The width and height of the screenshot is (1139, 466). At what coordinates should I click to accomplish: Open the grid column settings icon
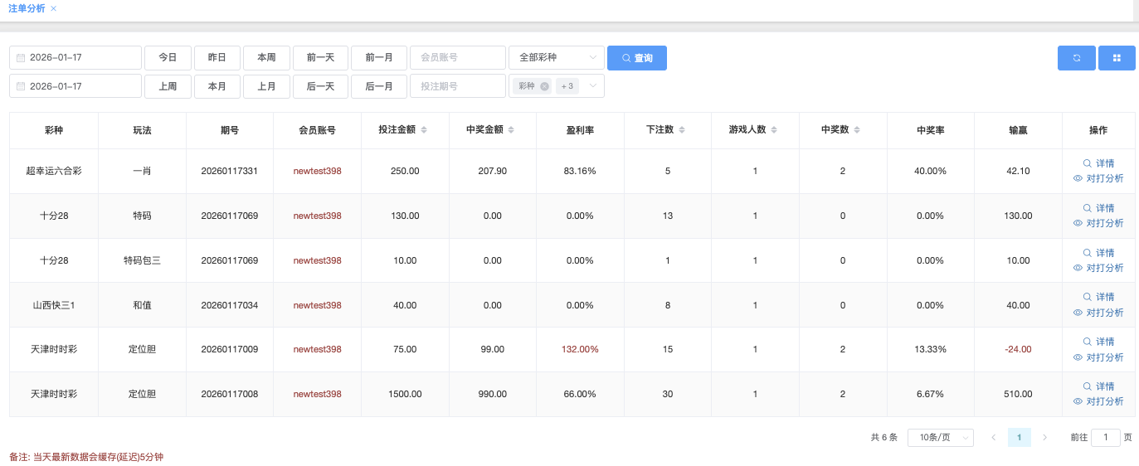1117,58
